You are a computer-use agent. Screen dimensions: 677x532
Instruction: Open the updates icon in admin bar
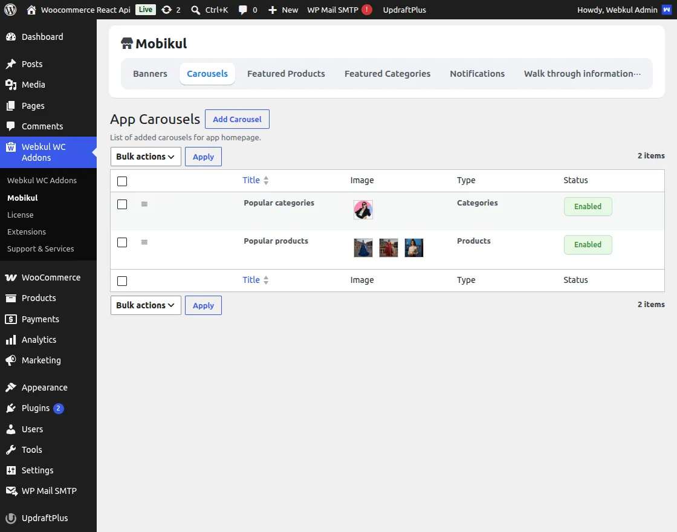click(166, 10)
